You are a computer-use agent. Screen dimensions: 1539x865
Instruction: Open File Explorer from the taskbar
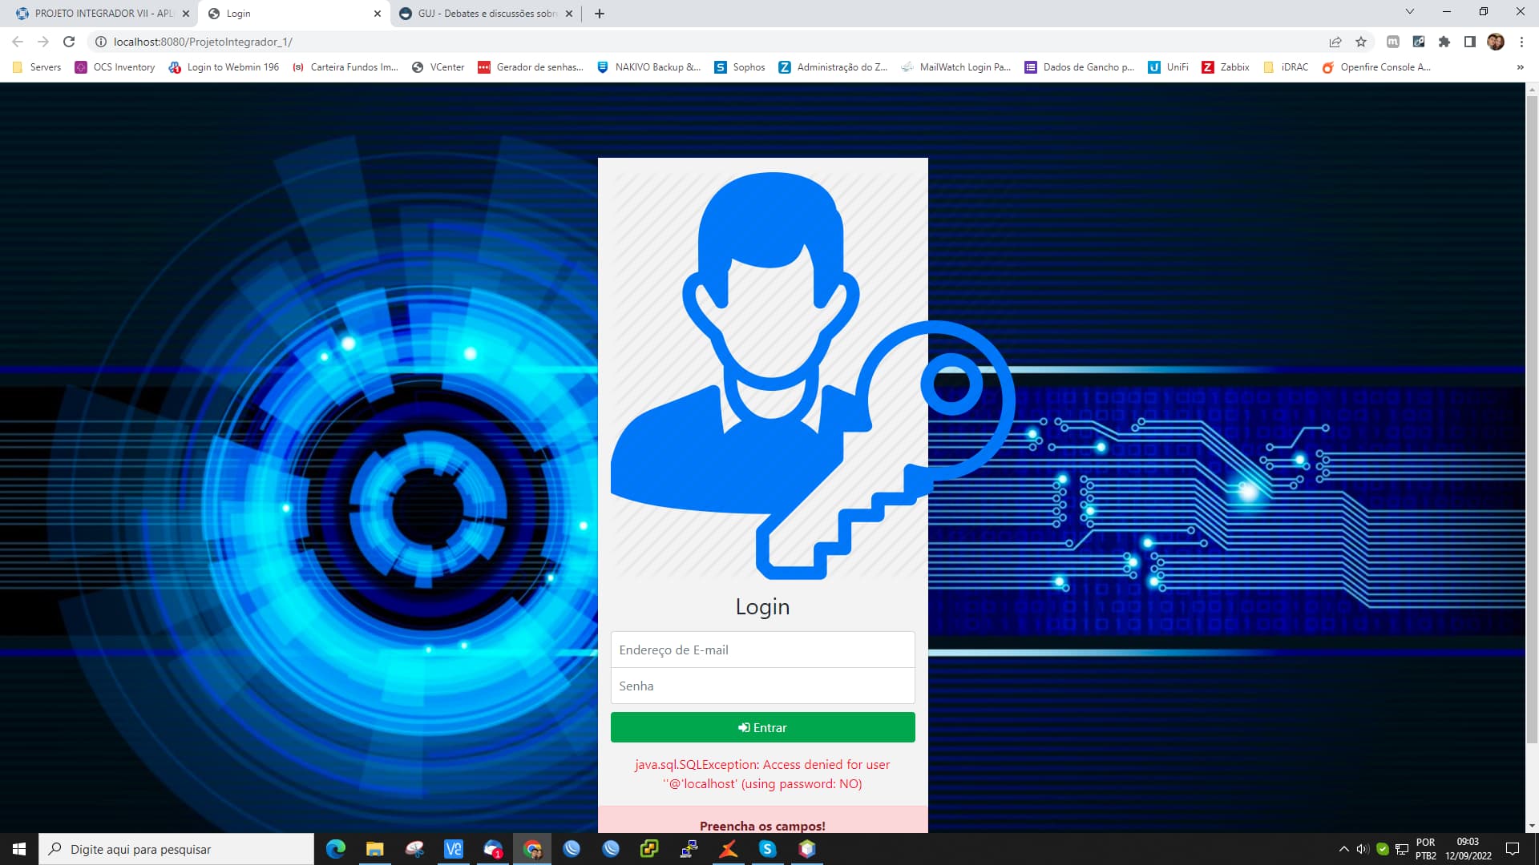pos(375,849)
